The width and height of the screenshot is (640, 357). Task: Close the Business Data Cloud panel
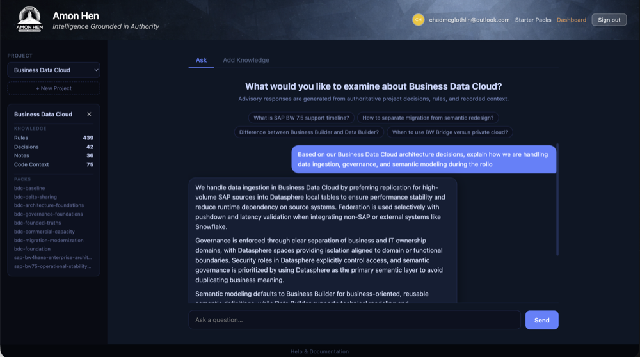pos(89,115)
